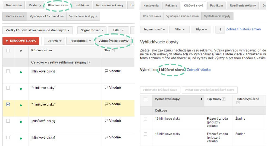Click 16 hlinikove disky search query text
This screenshot has width=267, height=146.
(x=167, y=119)
